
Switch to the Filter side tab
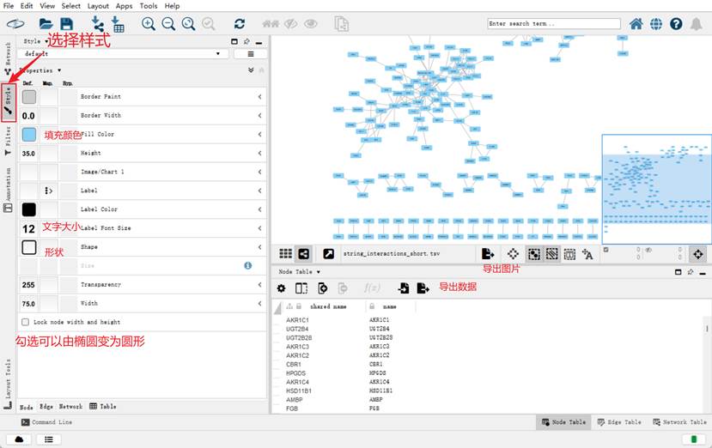(8, 141)
